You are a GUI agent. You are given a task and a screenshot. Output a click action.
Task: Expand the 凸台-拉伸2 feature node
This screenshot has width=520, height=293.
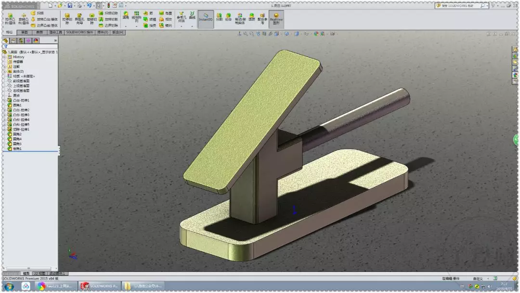click(5, 110)
